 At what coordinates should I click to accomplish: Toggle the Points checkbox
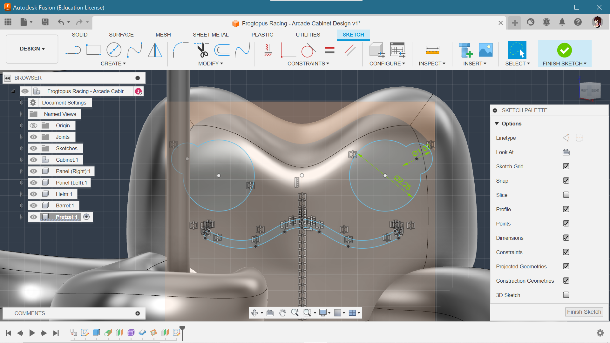566,224
